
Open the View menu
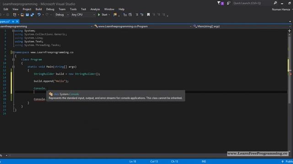point(15,9)
